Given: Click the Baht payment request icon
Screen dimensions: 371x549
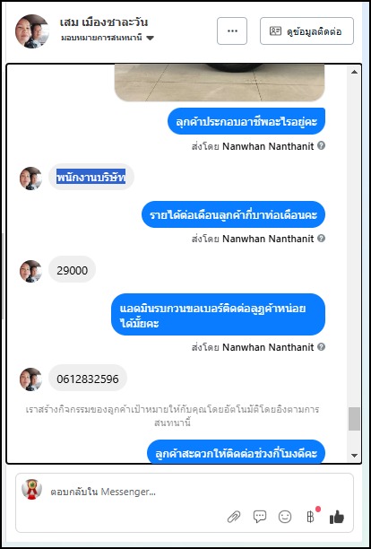Looking at the screenshot, I should (x=310, y=517).
